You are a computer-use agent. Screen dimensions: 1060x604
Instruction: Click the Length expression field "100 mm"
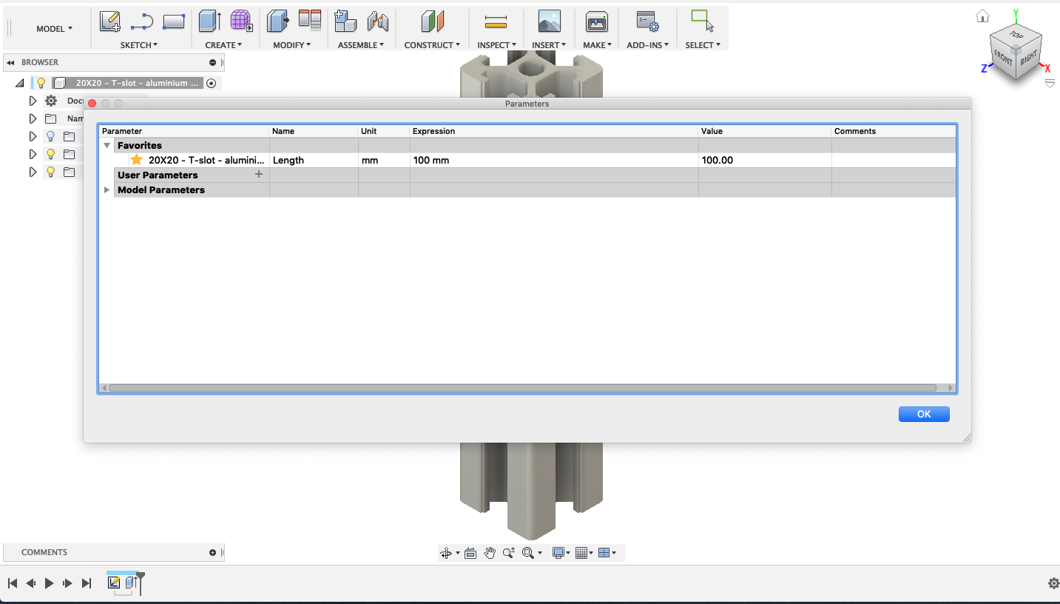(553, 160)
